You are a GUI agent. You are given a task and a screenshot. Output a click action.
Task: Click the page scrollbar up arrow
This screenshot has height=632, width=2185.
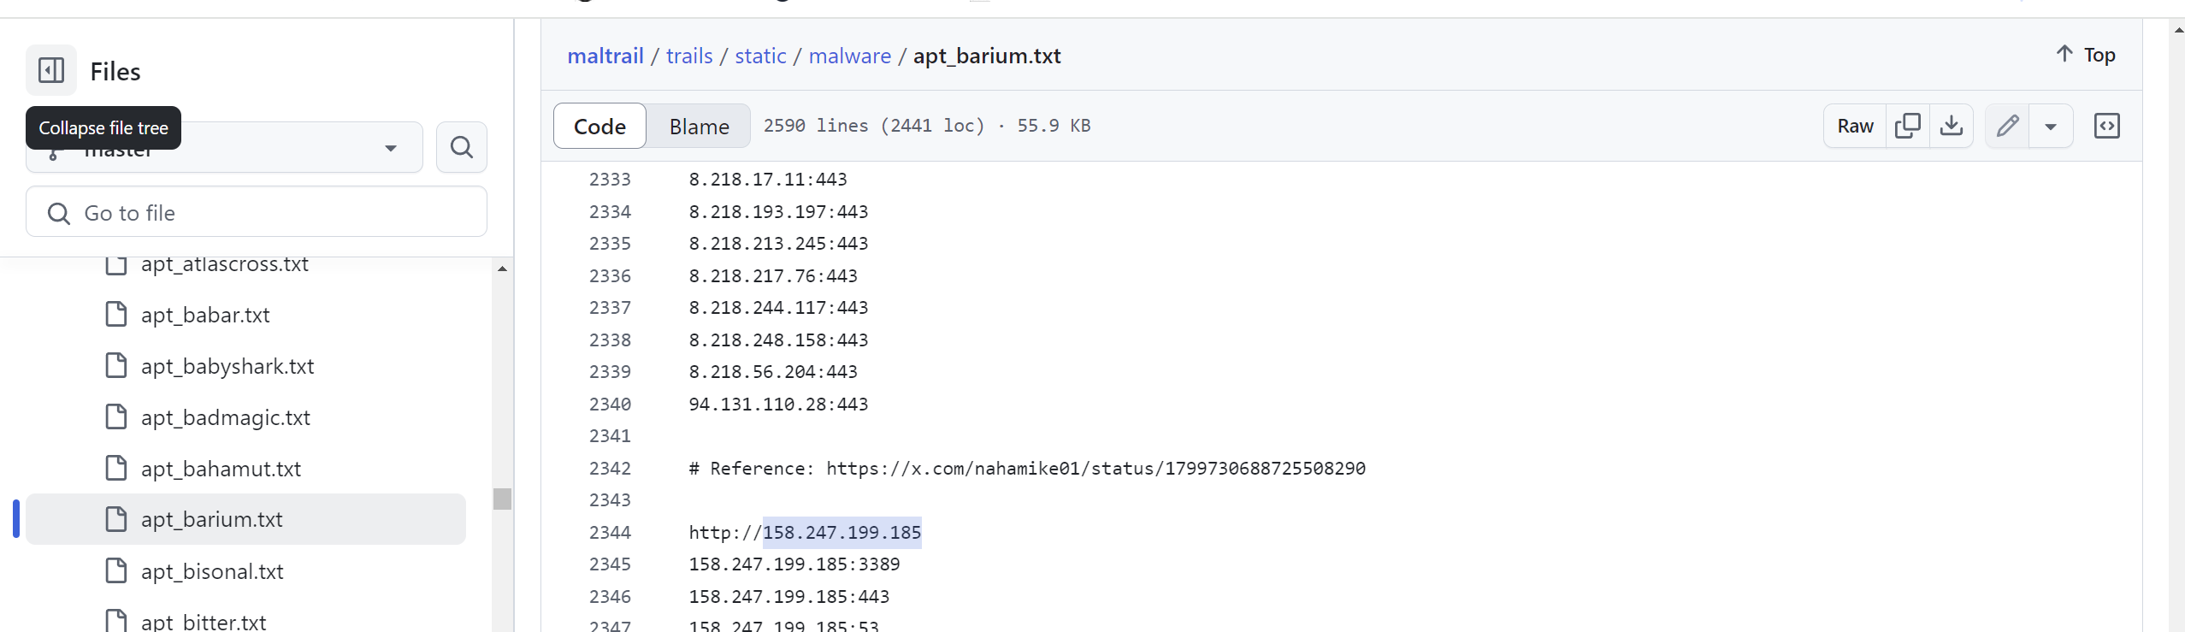tap(2177, 29)
